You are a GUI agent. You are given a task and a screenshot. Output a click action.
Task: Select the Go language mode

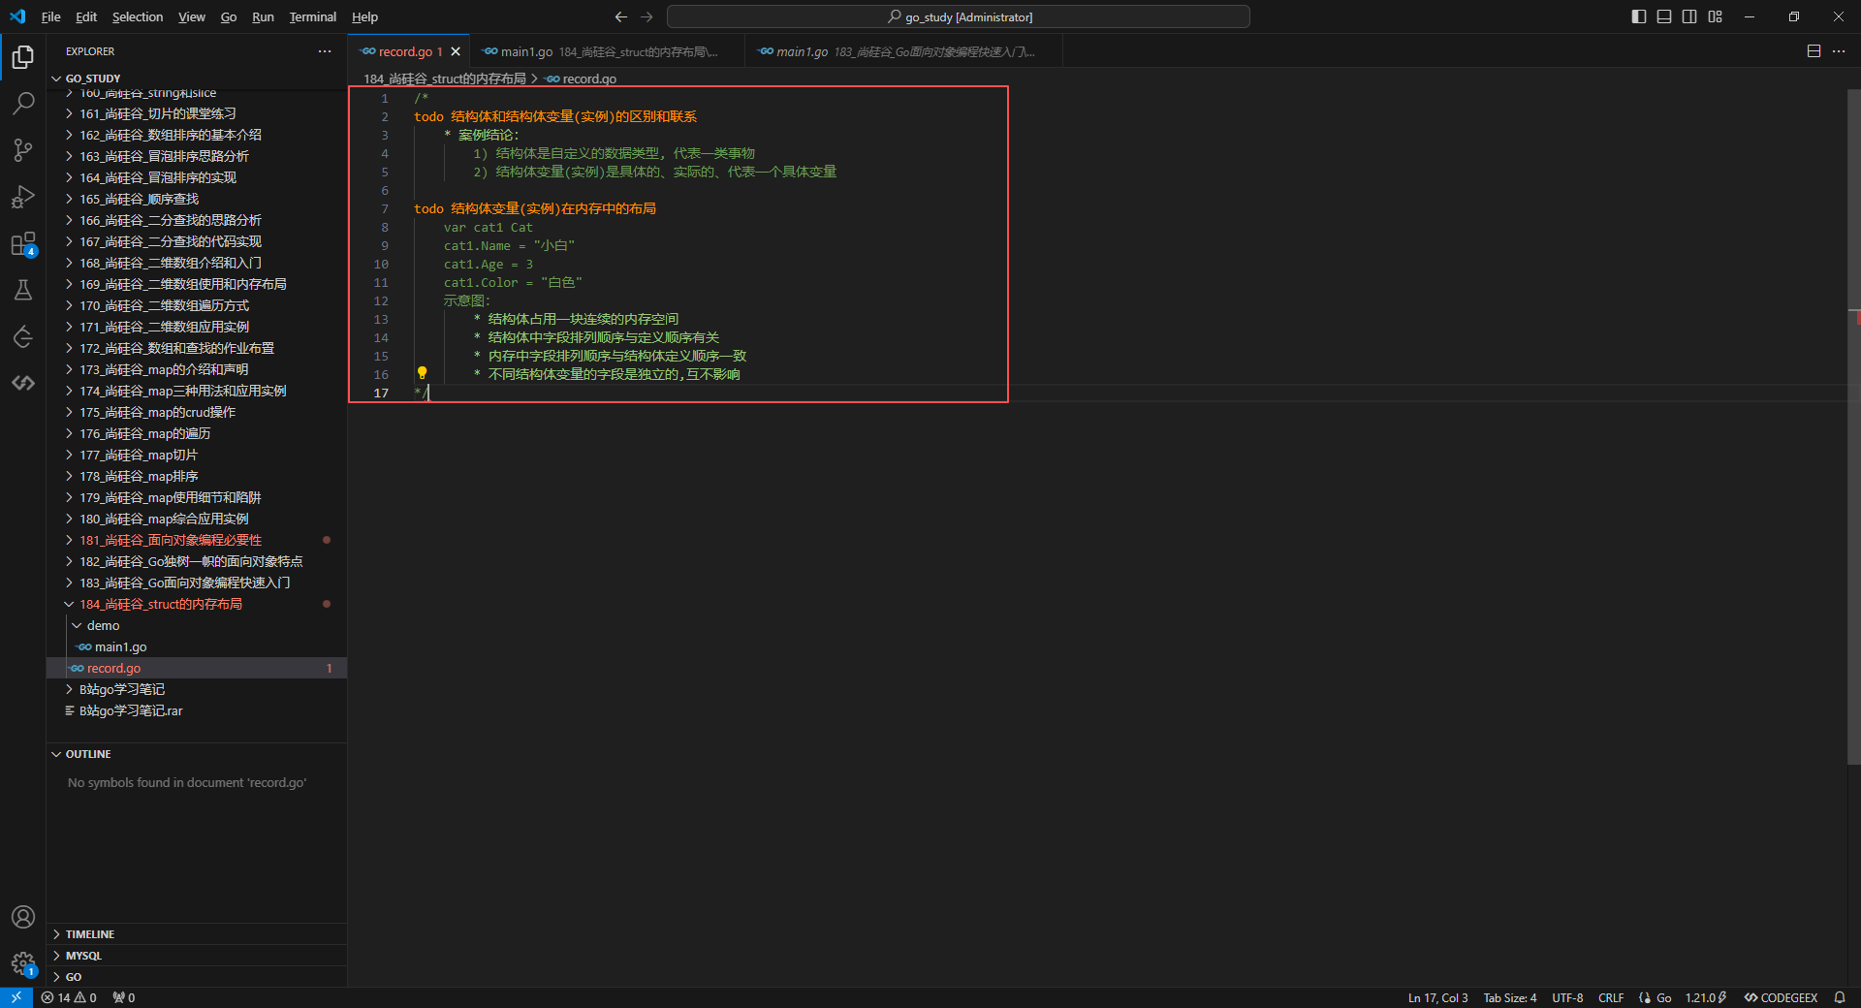click(1663, 997)
